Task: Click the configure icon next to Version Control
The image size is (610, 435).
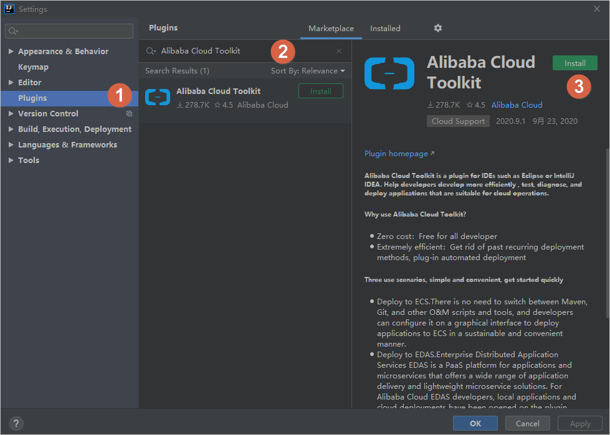Action: pos(129,113)
